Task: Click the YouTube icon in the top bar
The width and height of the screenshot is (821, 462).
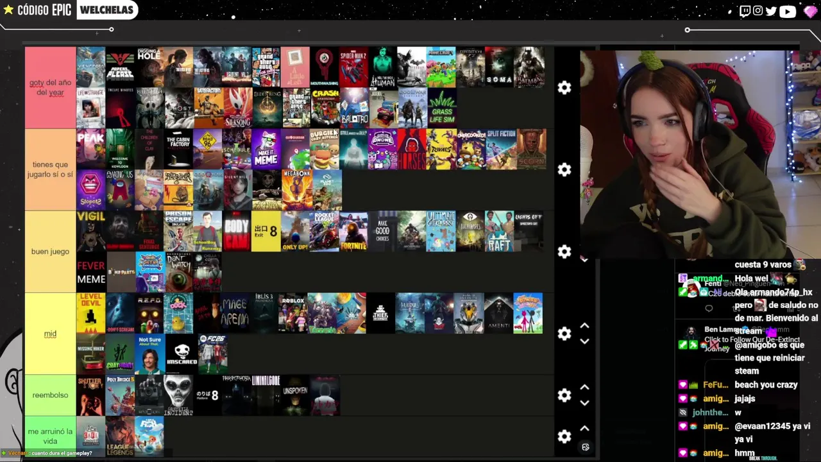Action: (x=788, y=11)
